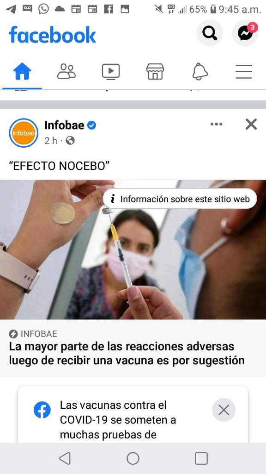Open the vaccine article image

(133, 249)
